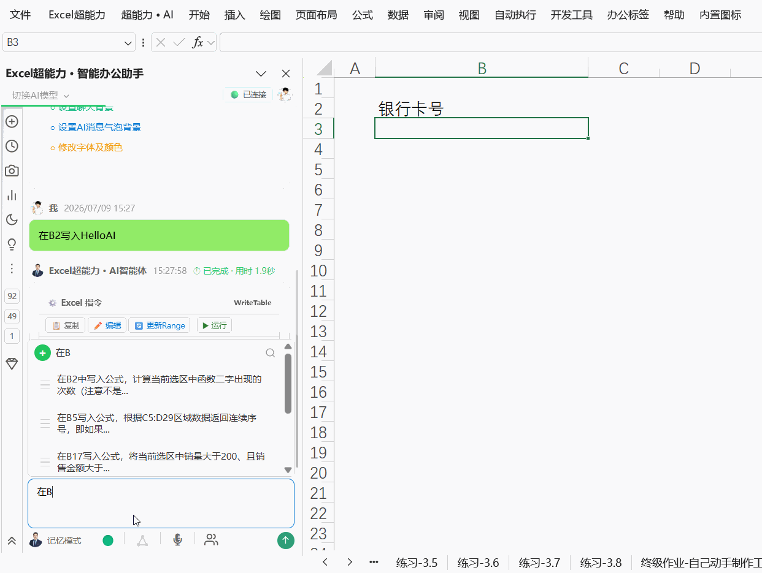The height and width of the screenshot is (573, 762).
Task: Collapse the sidebar with double chevron icon
Action: tap(12, 541)
